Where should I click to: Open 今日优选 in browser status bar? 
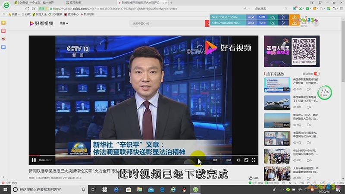click(9, 183)
